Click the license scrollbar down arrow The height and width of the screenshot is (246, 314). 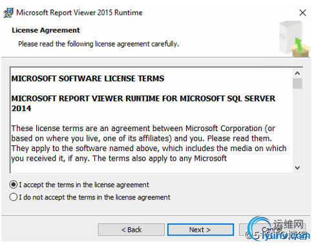(x=297, y=168)
